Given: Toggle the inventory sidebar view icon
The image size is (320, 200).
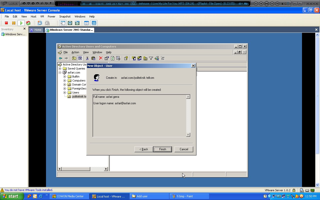Looking at the screenshot, I should coord(63,23).
